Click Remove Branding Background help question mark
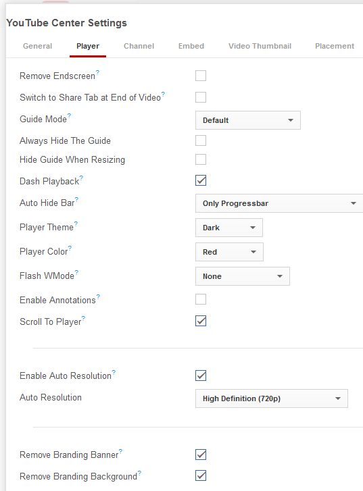 [x=139, y=473]
